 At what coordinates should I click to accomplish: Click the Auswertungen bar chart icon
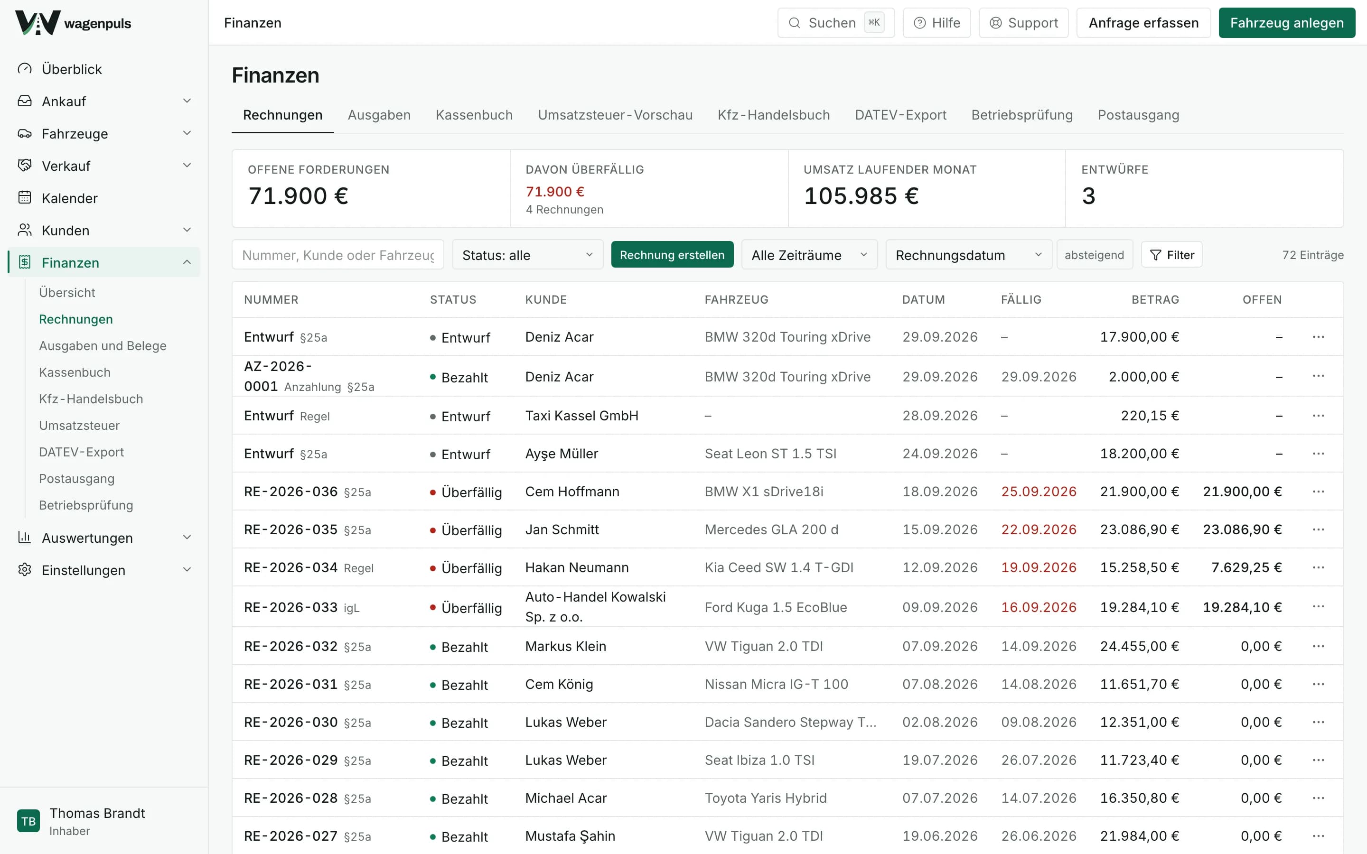click(25, 537)
